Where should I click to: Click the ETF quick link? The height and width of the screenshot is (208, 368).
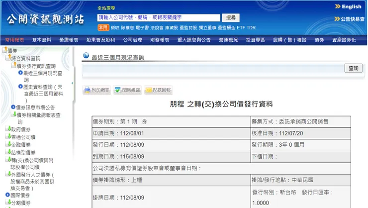[241, 28]
